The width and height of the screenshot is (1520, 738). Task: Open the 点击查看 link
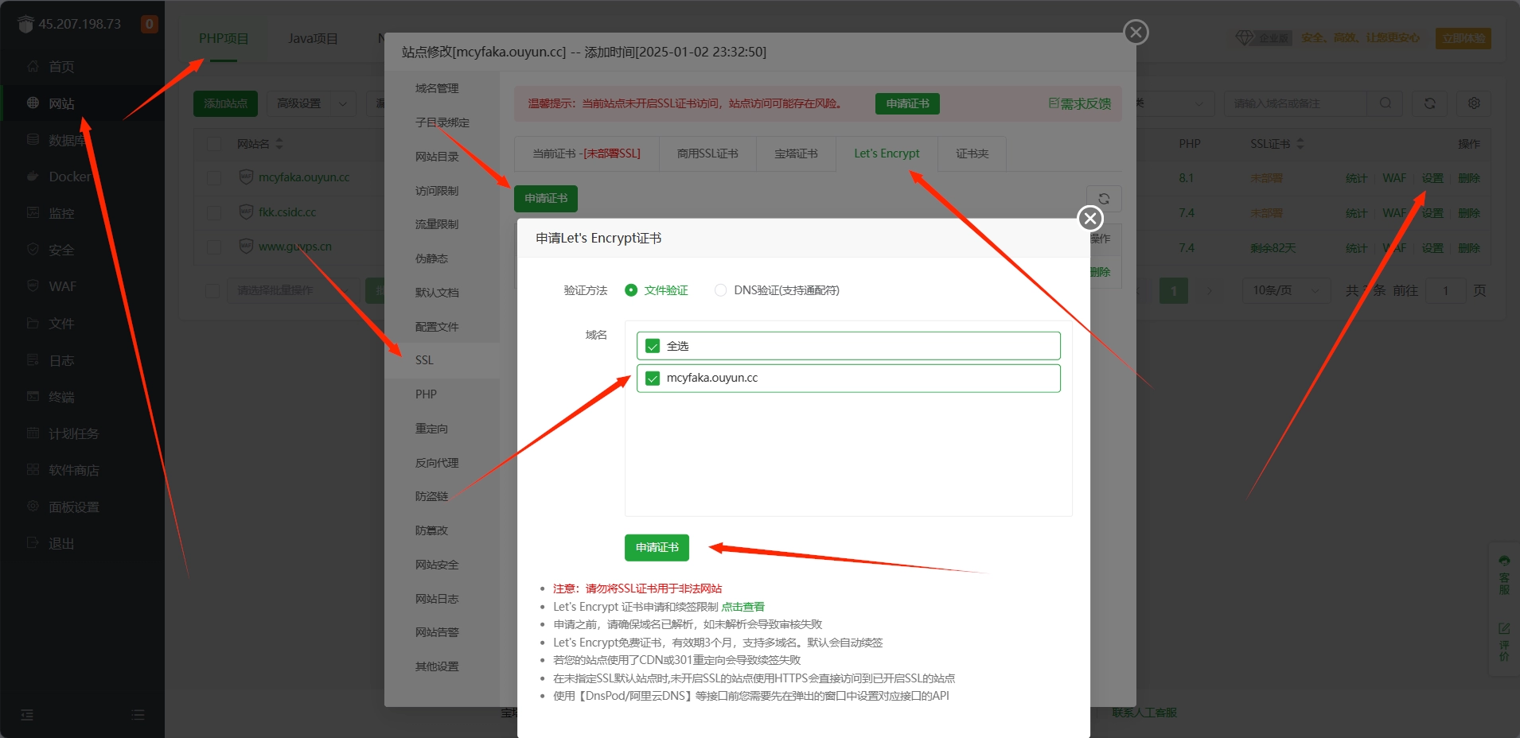click(x=742, y=607)
